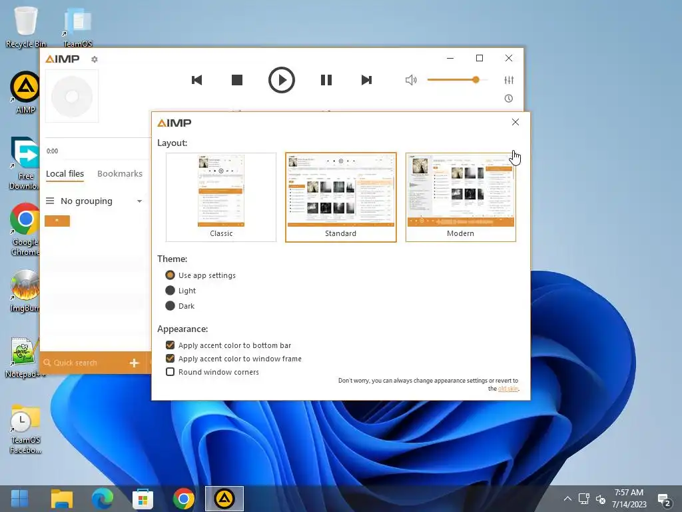Open the taskbar clock and date

629,499
